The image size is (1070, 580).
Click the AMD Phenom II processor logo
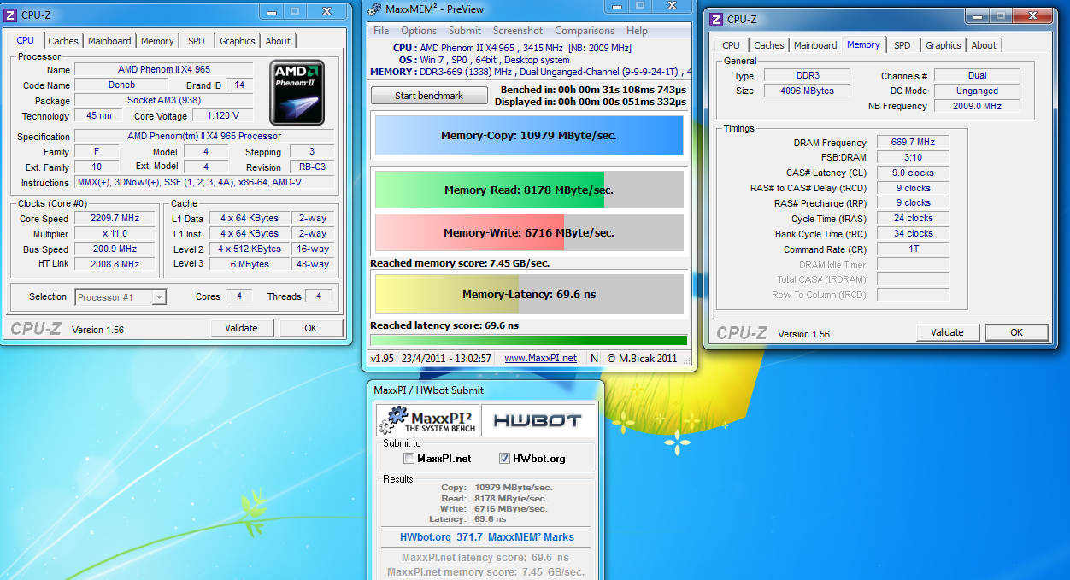(297, 93)
